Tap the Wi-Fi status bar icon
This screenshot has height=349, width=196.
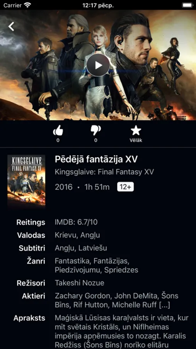click(27, 5)
